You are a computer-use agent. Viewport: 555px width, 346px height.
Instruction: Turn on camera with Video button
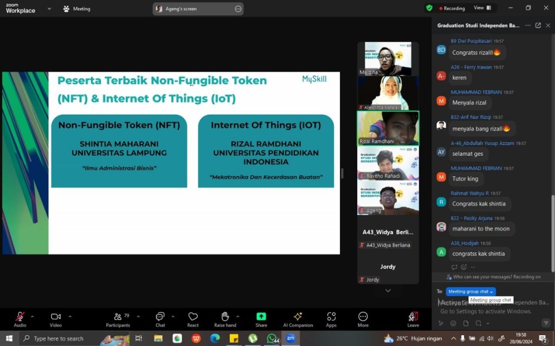[x=56, y=318]
